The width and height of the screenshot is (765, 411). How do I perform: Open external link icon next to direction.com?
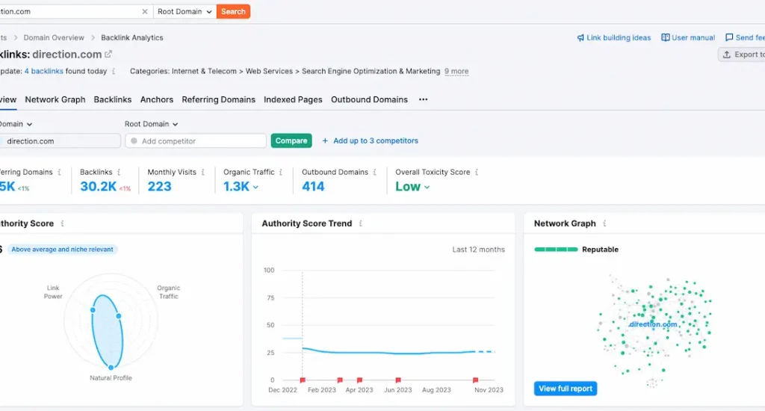click(x=108, y=54)
